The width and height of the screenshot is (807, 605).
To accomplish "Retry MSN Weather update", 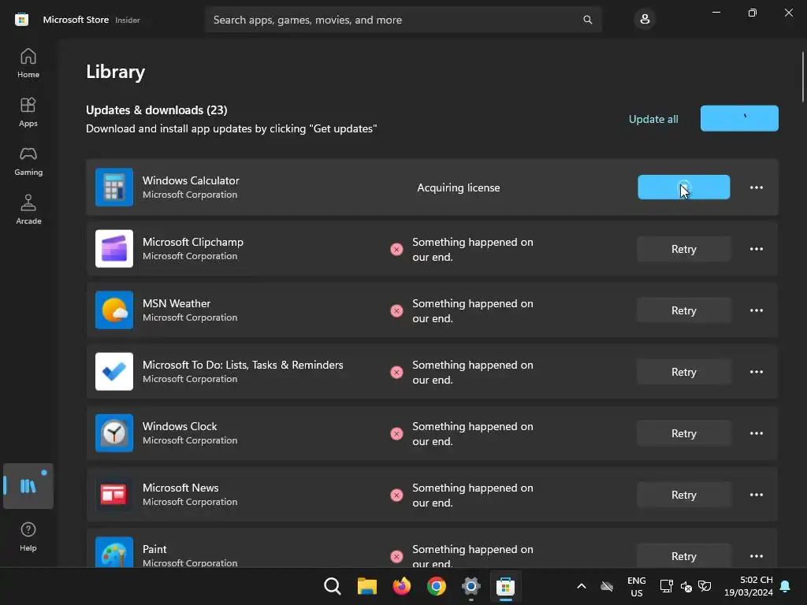I will tap(683, 310).
